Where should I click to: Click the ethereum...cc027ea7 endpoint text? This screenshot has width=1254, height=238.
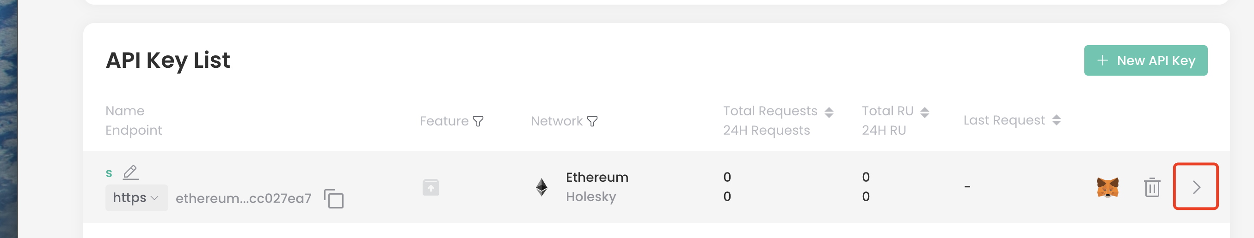click(243, 198)
